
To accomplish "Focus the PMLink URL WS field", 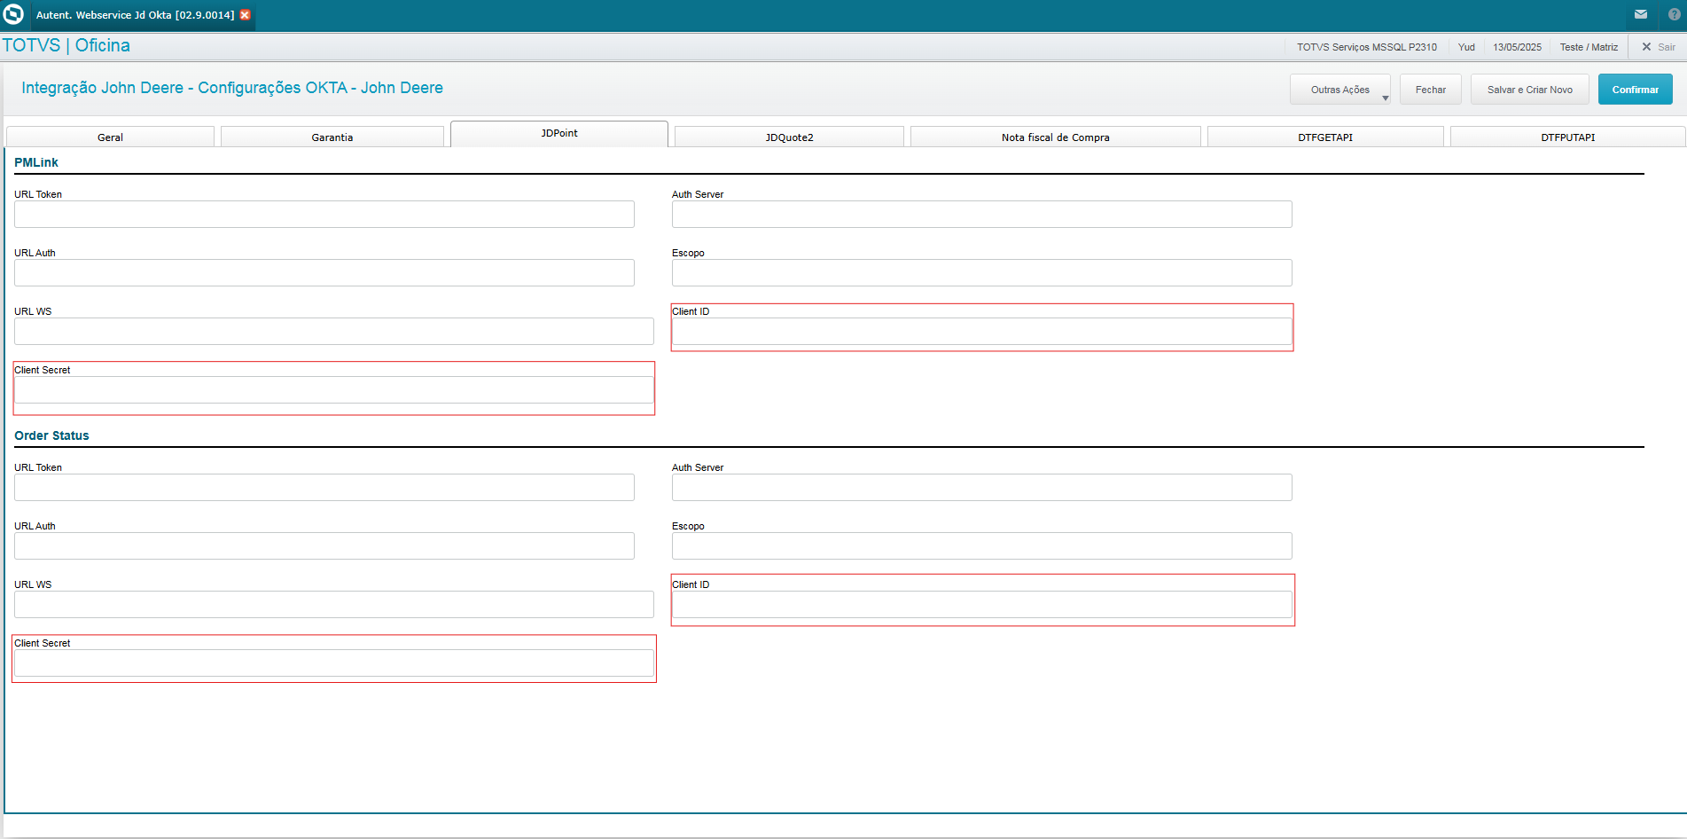I will pos(334,332).
